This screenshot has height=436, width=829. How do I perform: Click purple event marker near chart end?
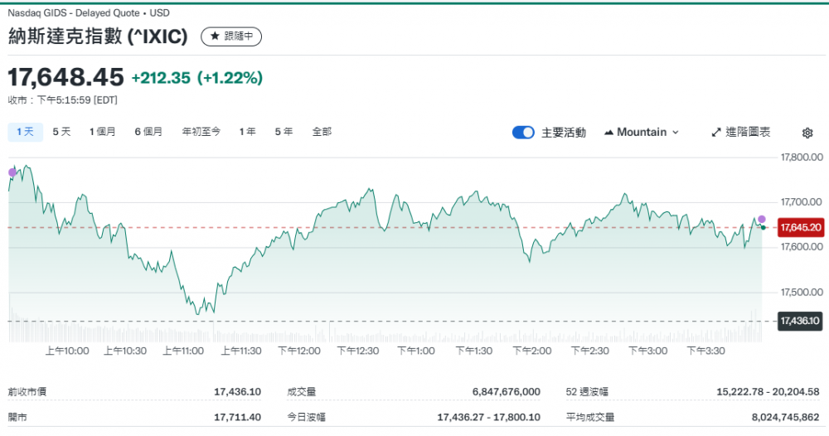coord(762,220)
